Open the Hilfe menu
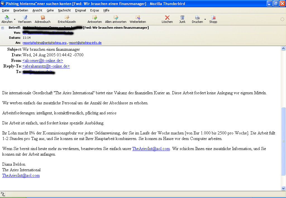This screenshot has height=198, width=286. point(106,10)
